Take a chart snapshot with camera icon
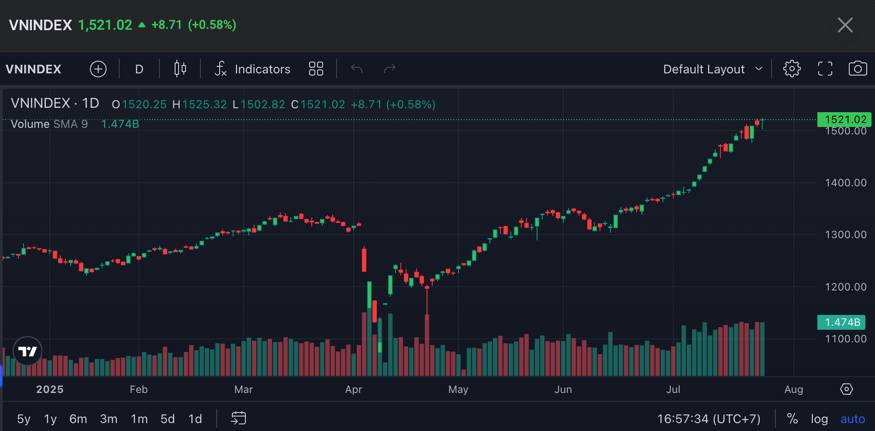This screenshot has width=875, height=431. pos(858,69)
